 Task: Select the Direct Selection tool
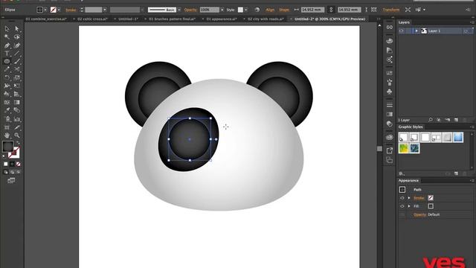point(17,28)
